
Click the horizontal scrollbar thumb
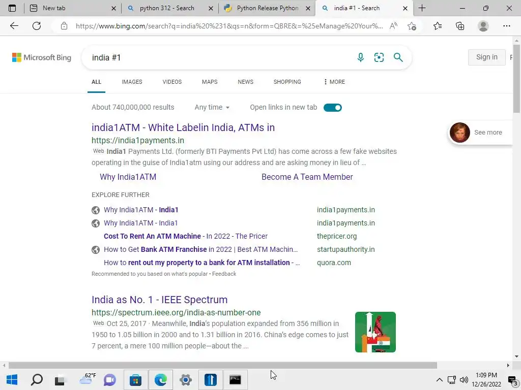coord(223,365)
